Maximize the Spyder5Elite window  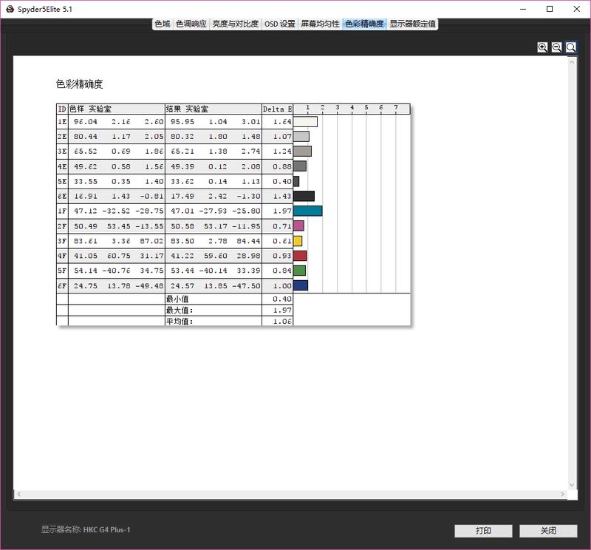(x=550, y=9)
